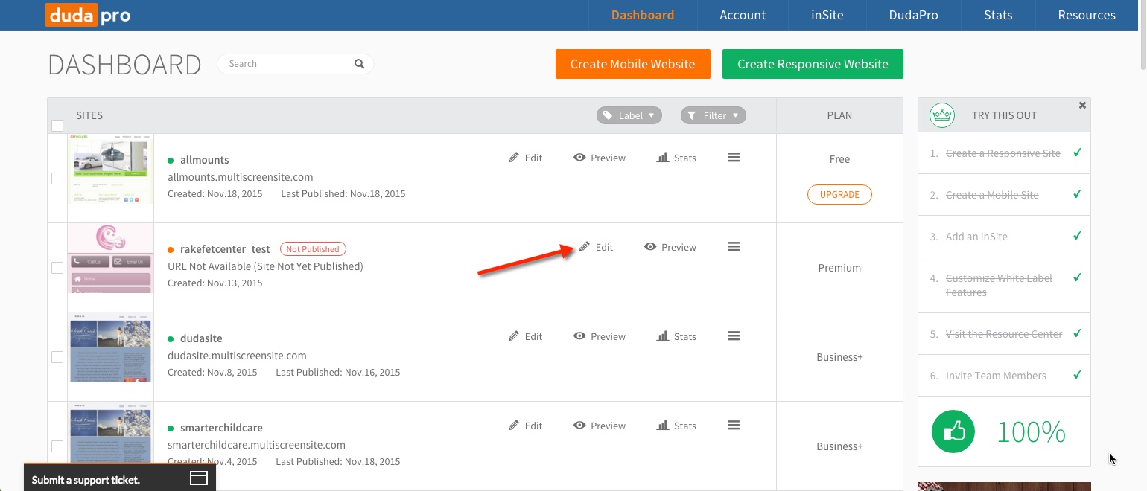1147x491 pixels.
Task: Toggle the select-all sites checkbox
Action: click(57, 126)
